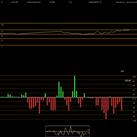Click the '-60' label on the MR axis
This screenshot has width=137, height=137.
pyautogui.click(x=134, y=112)
